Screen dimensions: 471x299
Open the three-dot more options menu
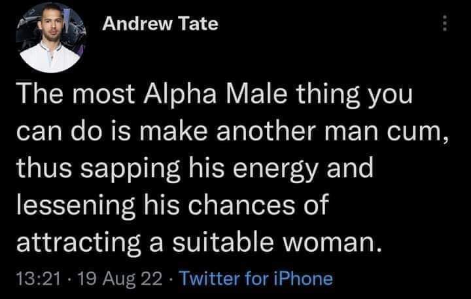(445, 26)
